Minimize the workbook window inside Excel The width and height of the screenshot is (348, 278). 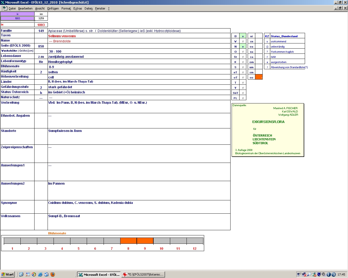click(336, 8)
